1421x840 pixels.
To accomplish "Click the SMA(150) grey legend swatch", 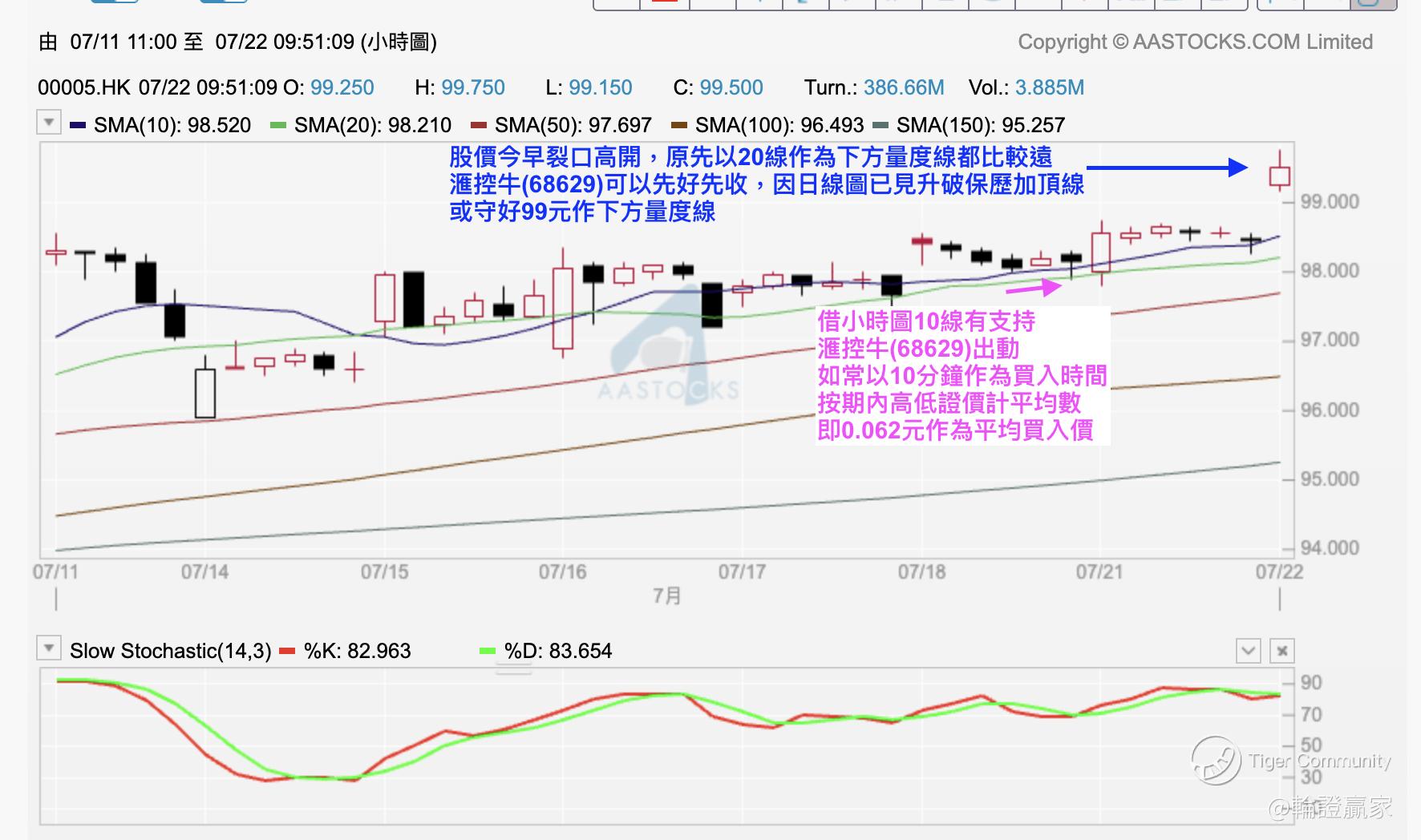I will [x=881, y=126].
